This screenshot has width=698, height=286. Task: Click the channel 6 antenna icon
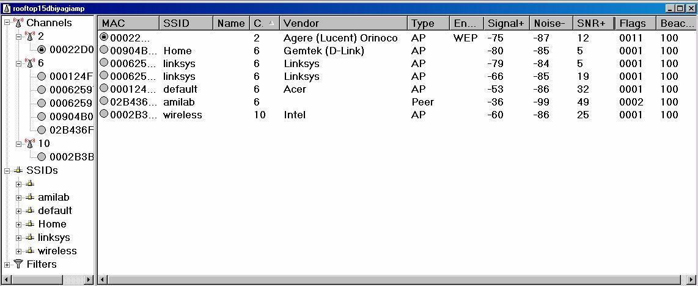point(29,63)
